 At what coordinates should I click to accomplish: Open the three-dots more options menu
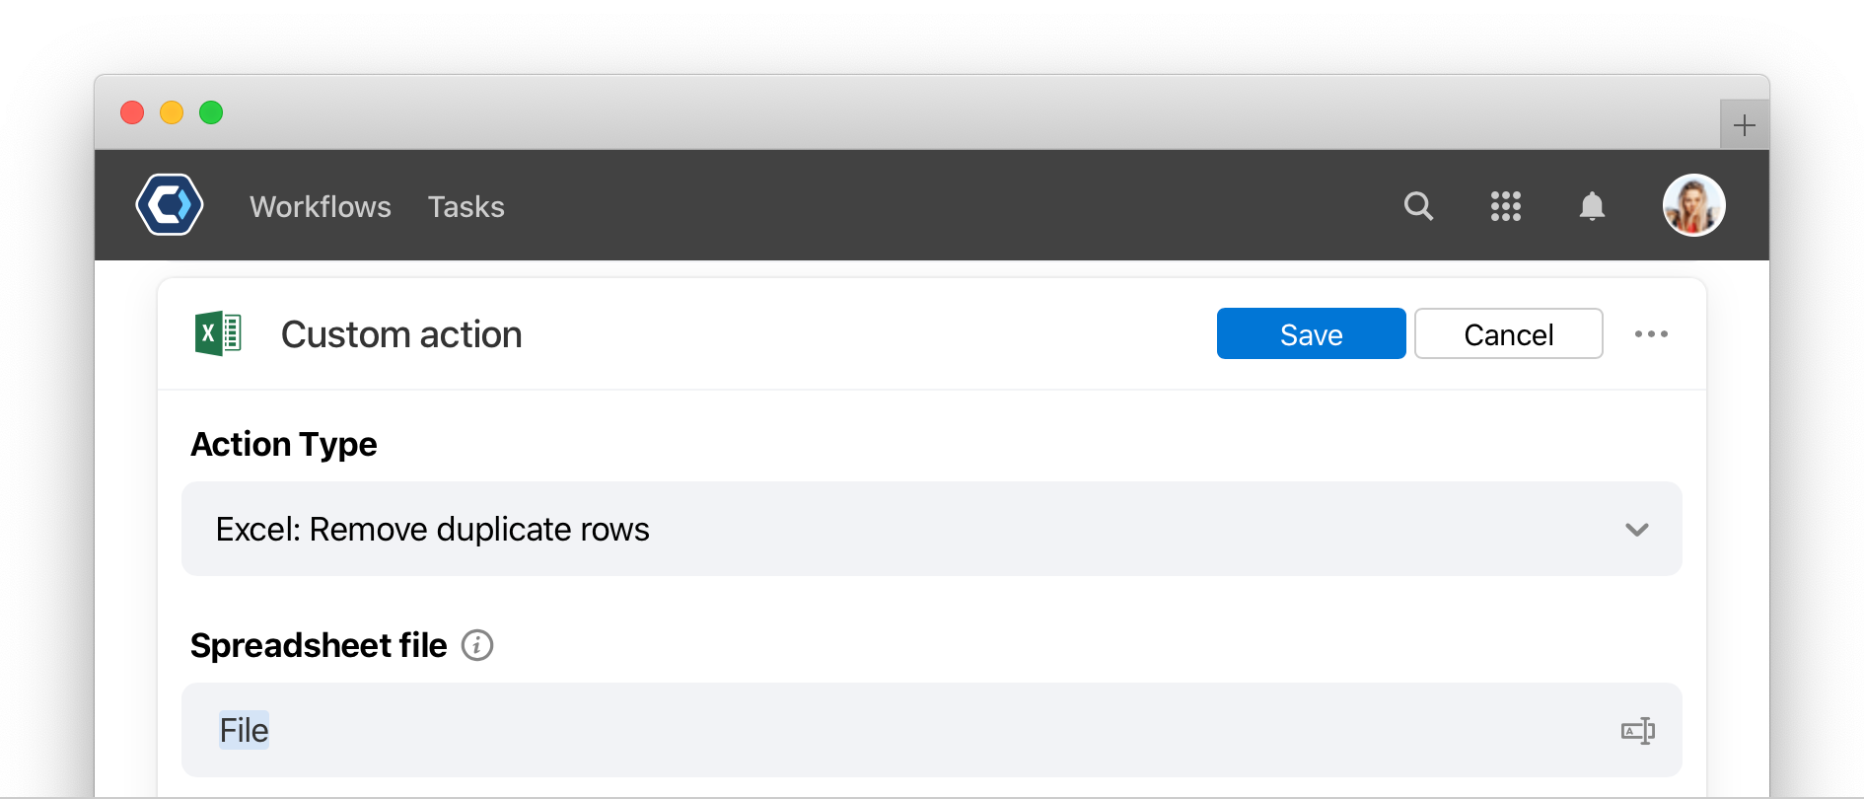pos(1651,333)
